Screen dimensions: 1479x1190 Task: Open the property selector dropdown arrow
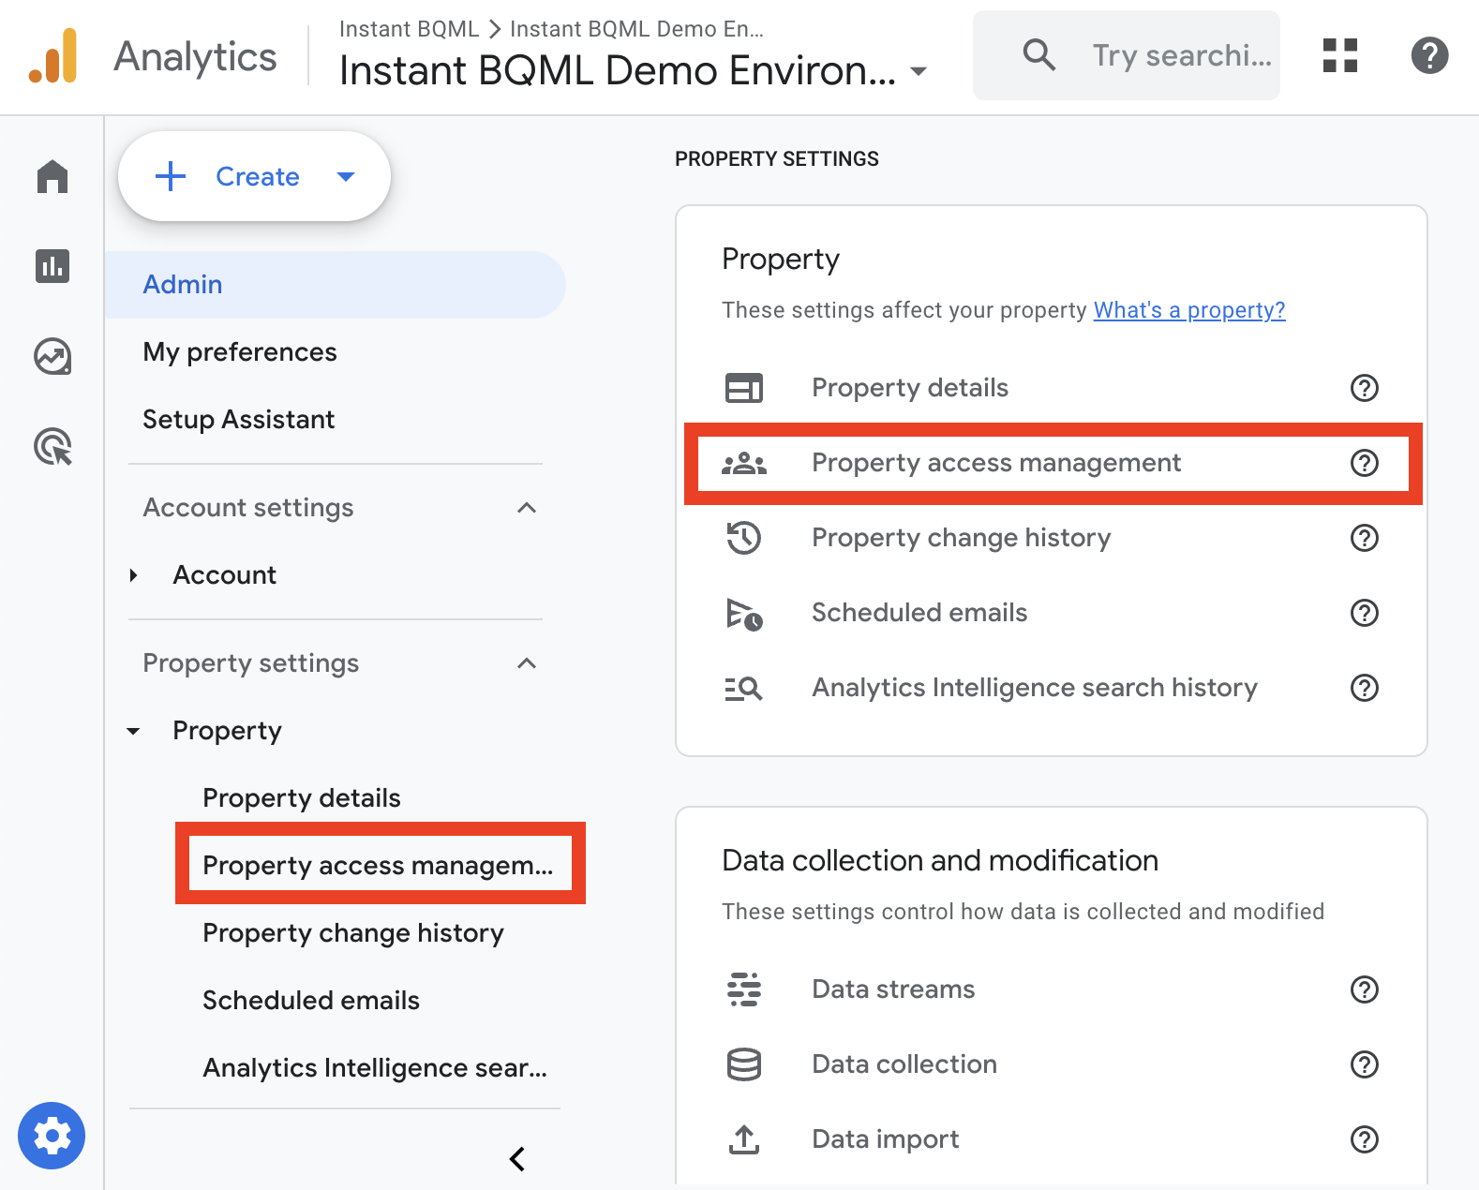pos(919,71)
